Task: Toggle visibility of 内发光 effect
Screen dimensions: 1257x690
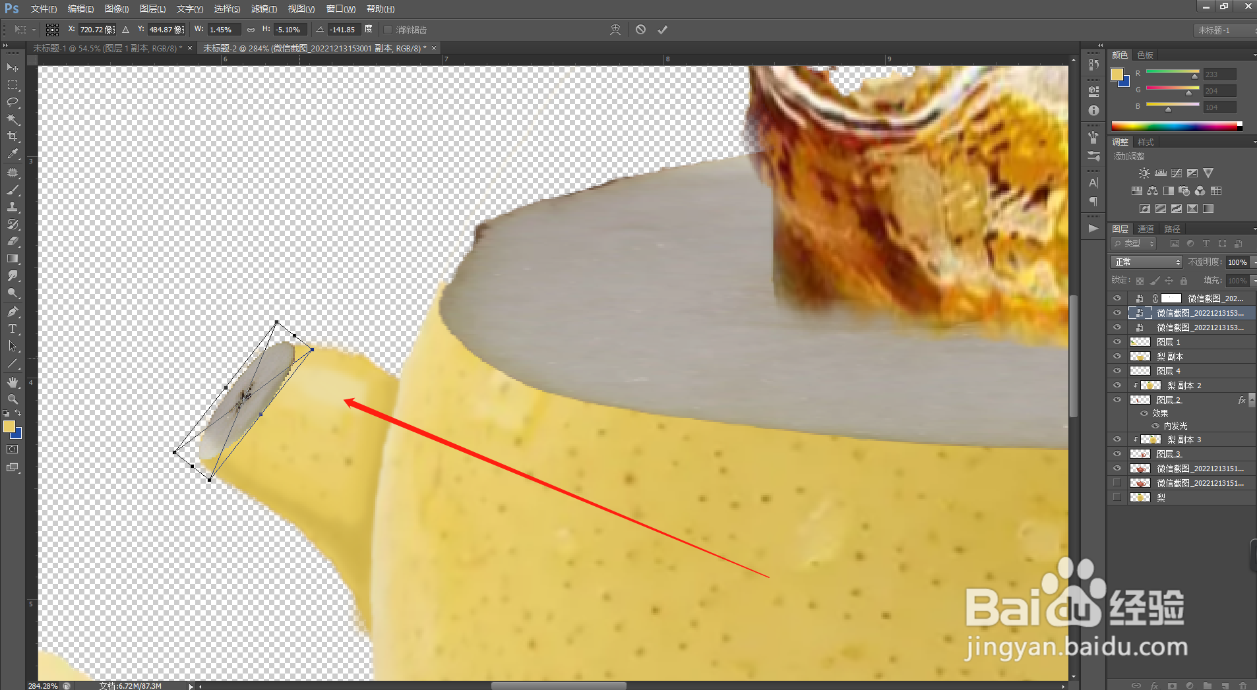Action: [1155, 426]
